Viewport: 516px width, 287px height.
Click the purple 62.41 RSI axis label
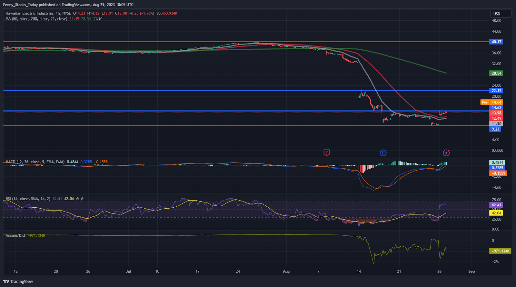coord(496,205)
